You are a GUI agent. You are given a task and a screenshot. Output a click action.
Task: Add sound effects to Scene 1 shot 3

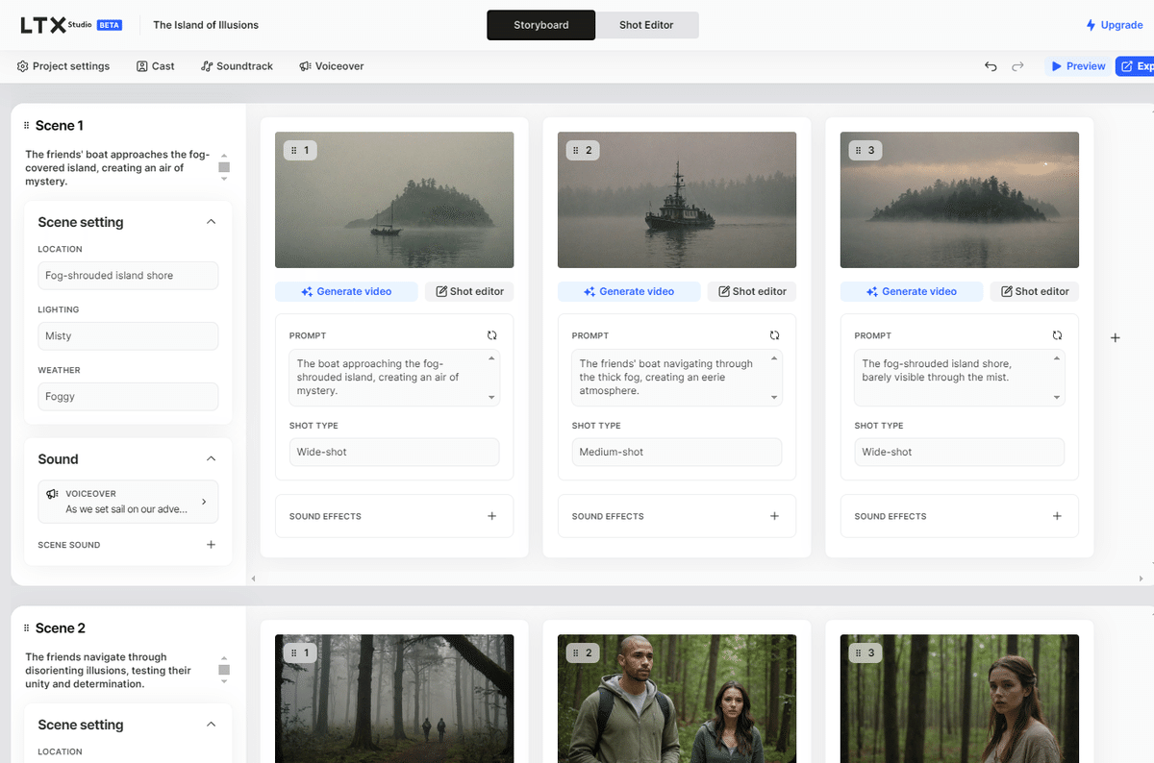point(1058,516)
